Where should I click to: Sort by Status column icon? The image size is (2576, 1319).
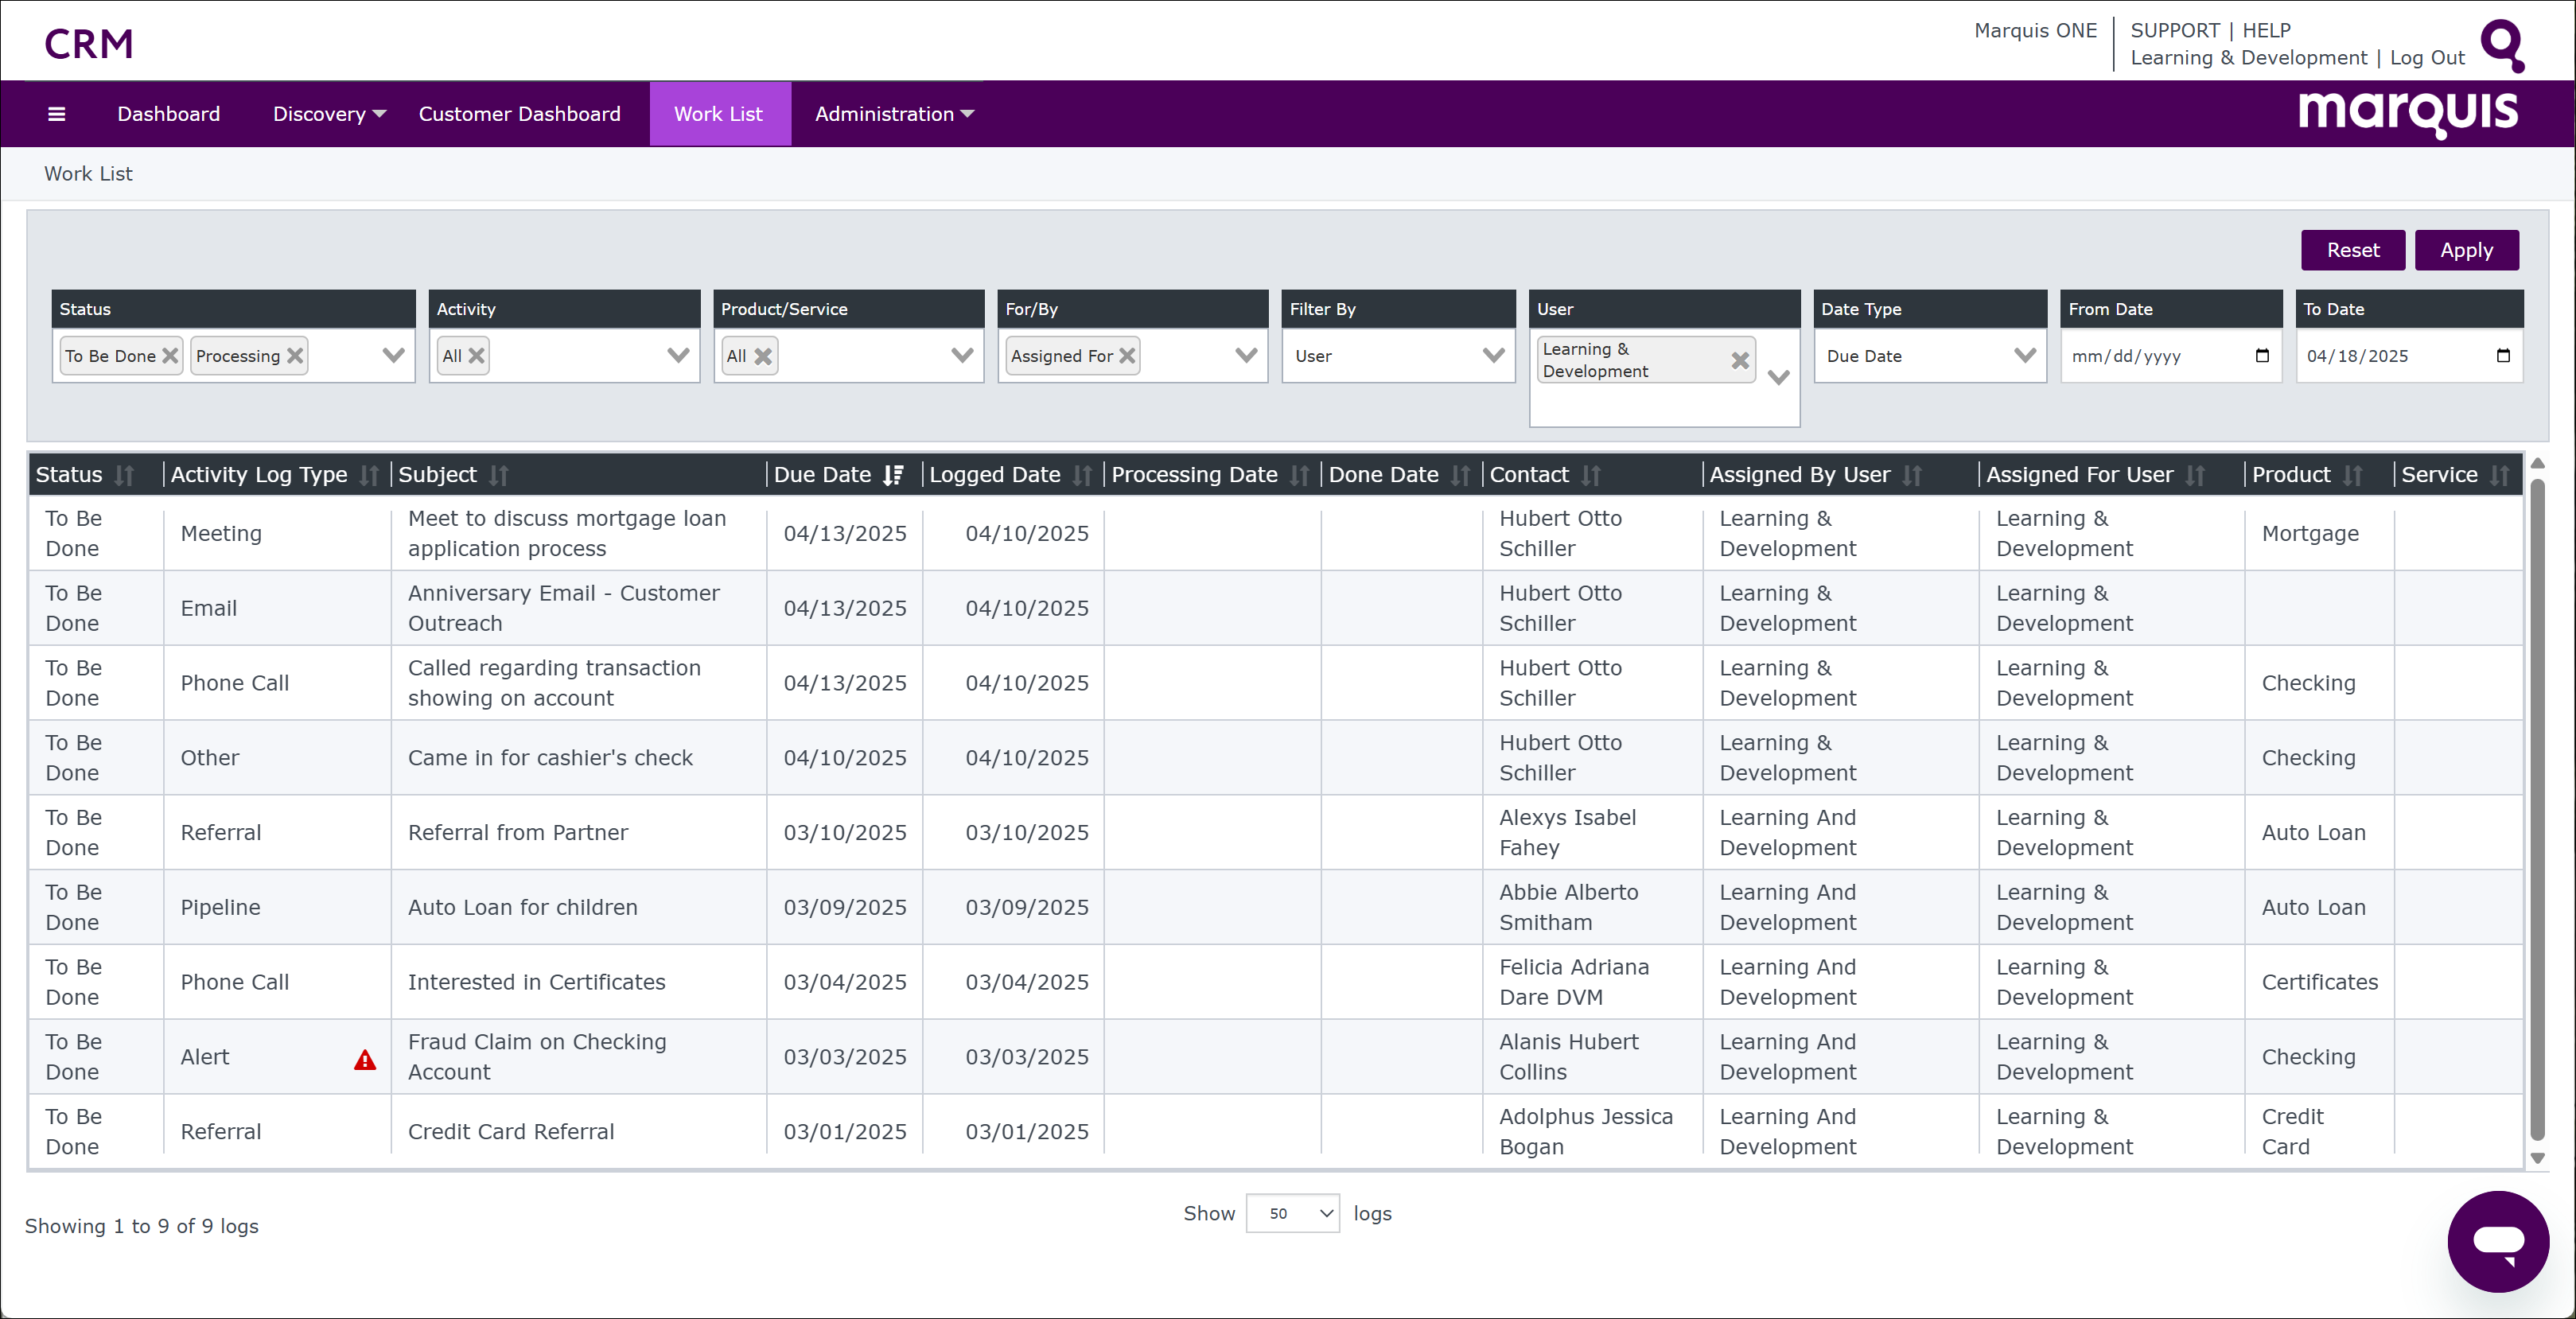click(x=124, y=475)
